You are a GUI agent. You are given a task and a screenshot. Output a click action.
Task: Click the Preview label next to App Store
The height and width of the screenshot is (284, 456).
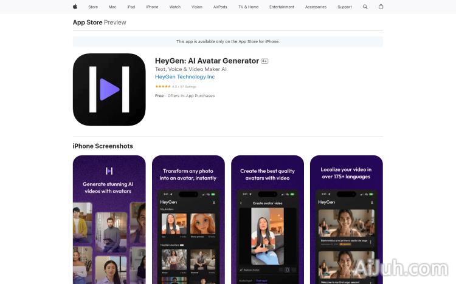(115, 22)
